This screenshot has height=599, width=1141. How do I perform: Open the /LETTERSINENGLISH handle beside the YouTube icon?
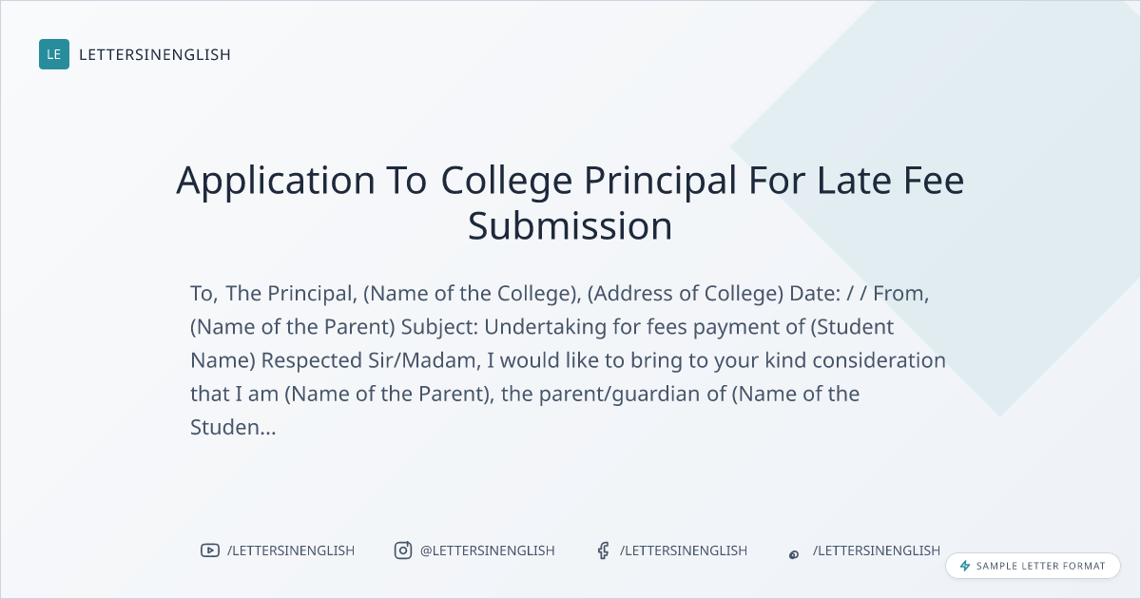click(x=290, y=551)
